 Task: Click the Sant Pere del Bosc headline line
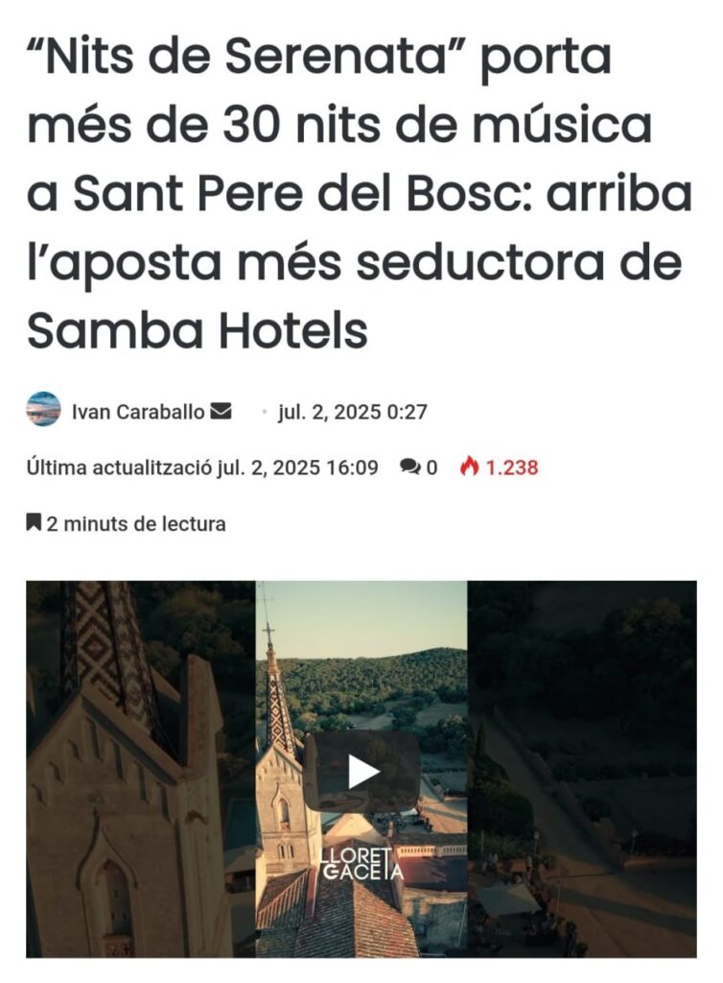pos(360,194)
